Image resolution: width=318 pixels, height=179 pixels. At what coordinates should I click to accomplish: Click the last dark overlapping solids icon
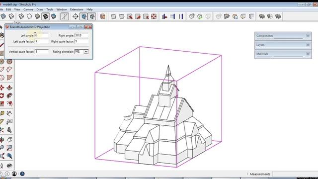[x=278, y=16]
